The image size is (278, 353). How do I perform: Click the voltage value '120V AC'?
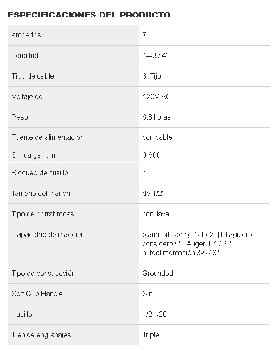click(x=157, y=97)
